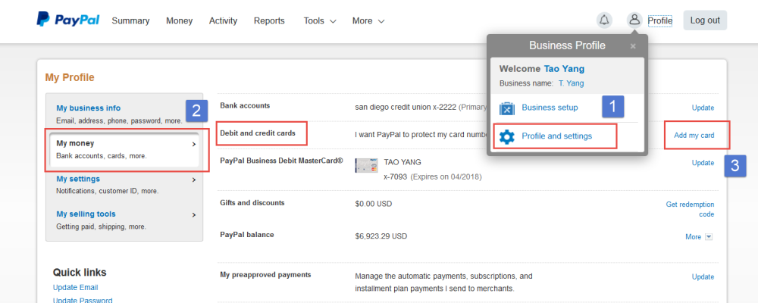Click the Profile link in header

pos(660,20)
